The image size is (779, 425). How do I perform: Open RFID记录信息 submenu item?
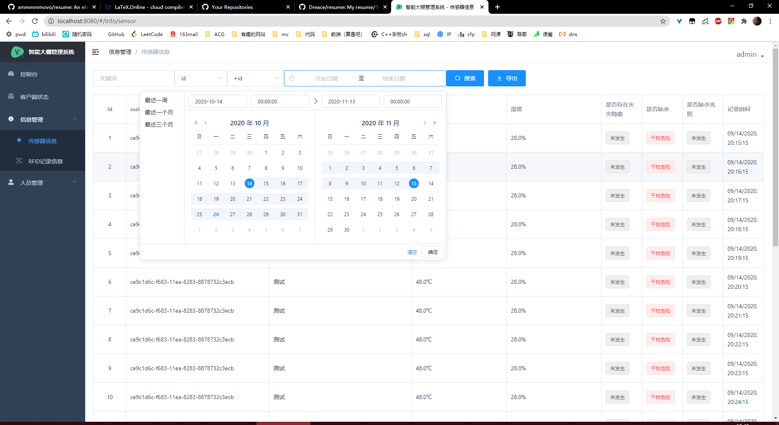[43, 161]
